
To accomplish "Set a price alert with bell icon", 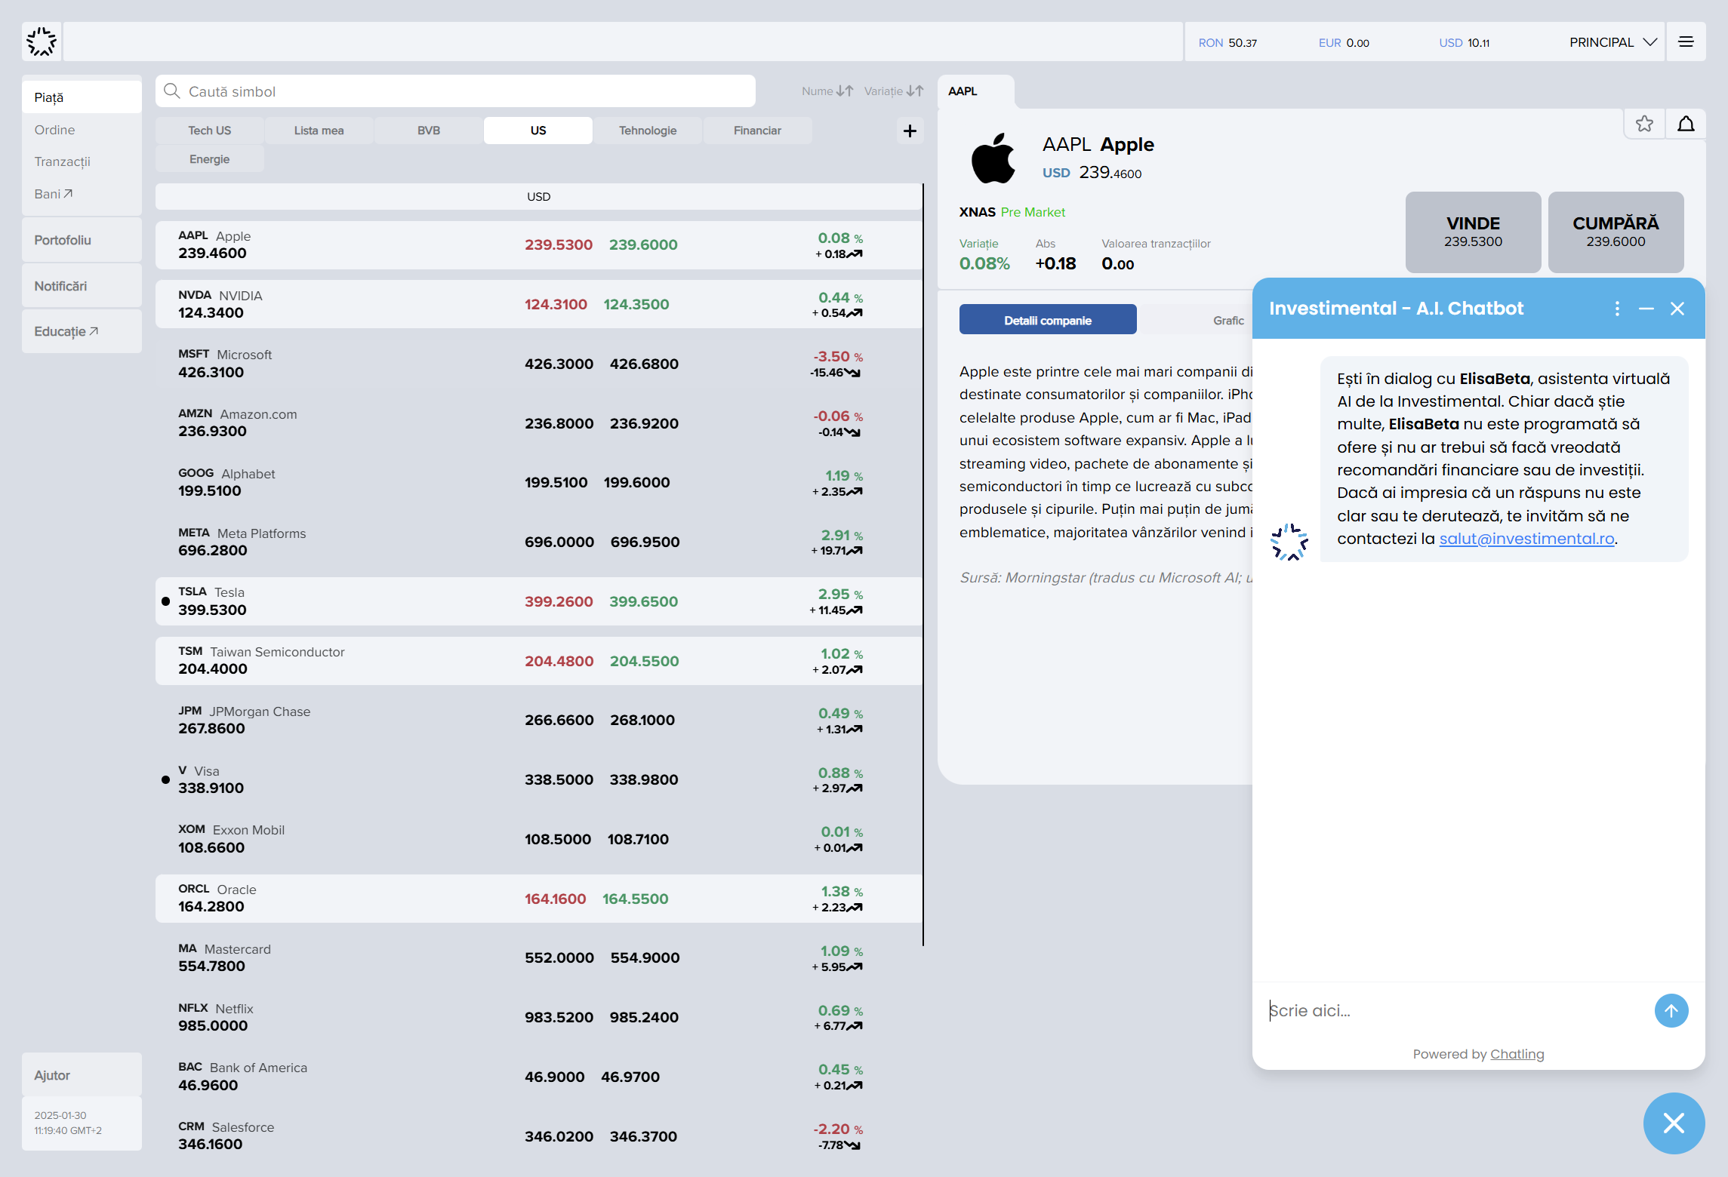I will coord(1686,124).
